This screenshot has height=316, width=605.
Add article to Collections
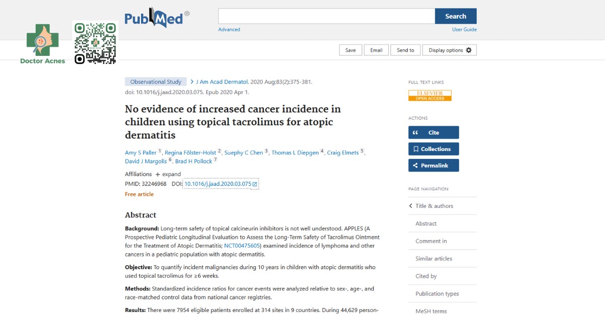[x=433, y=149]
